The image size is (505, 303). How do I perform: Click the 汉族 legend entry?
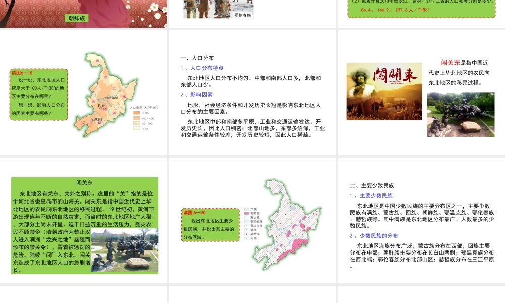[250, 209]
